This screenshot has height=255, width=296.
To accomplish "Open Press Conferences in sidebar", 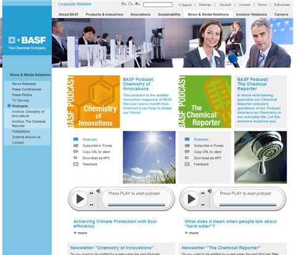I will click(27, 90).
